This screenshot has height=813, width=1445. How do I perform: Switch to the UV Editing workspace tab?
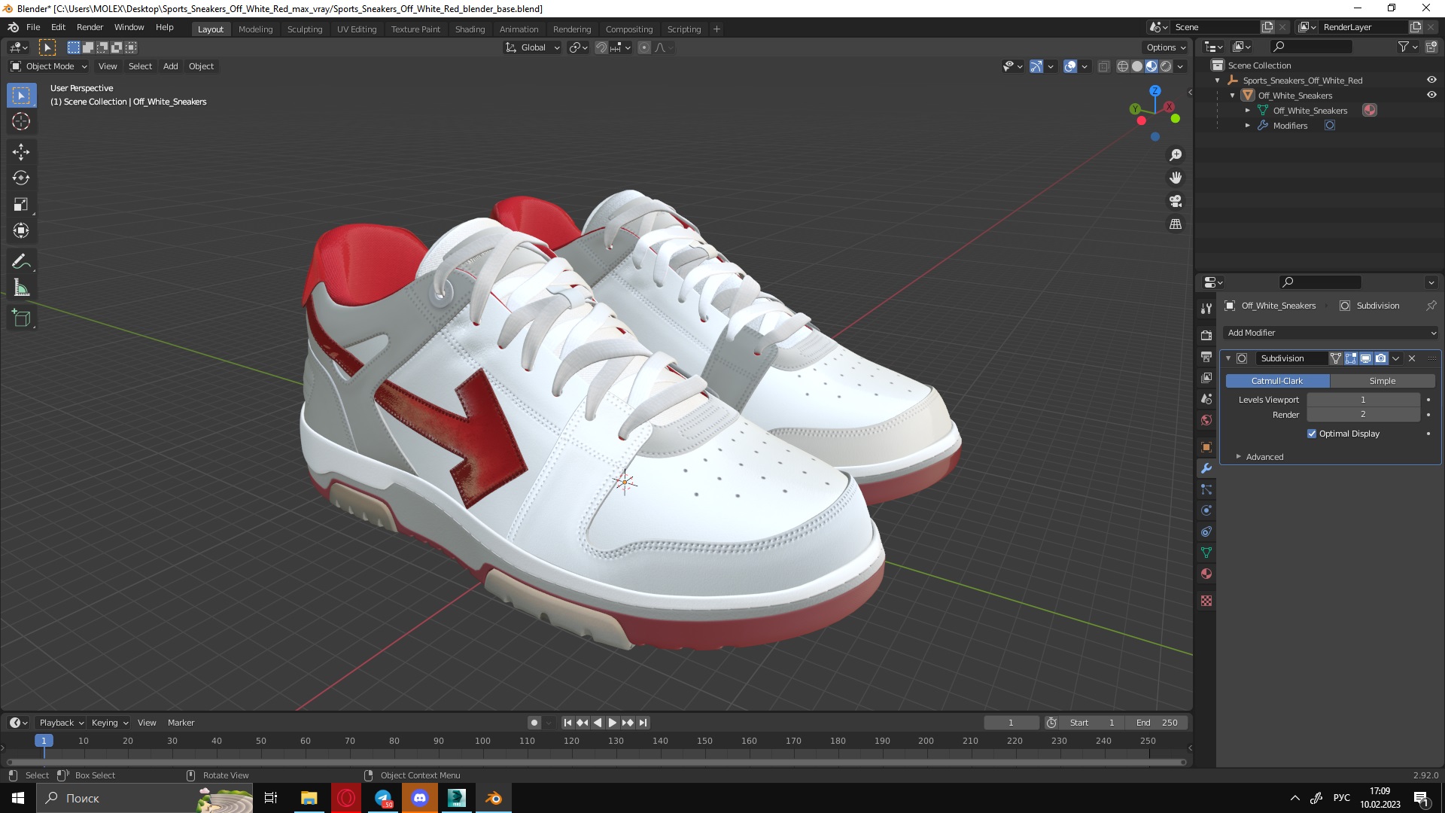(x=357, y=29)
